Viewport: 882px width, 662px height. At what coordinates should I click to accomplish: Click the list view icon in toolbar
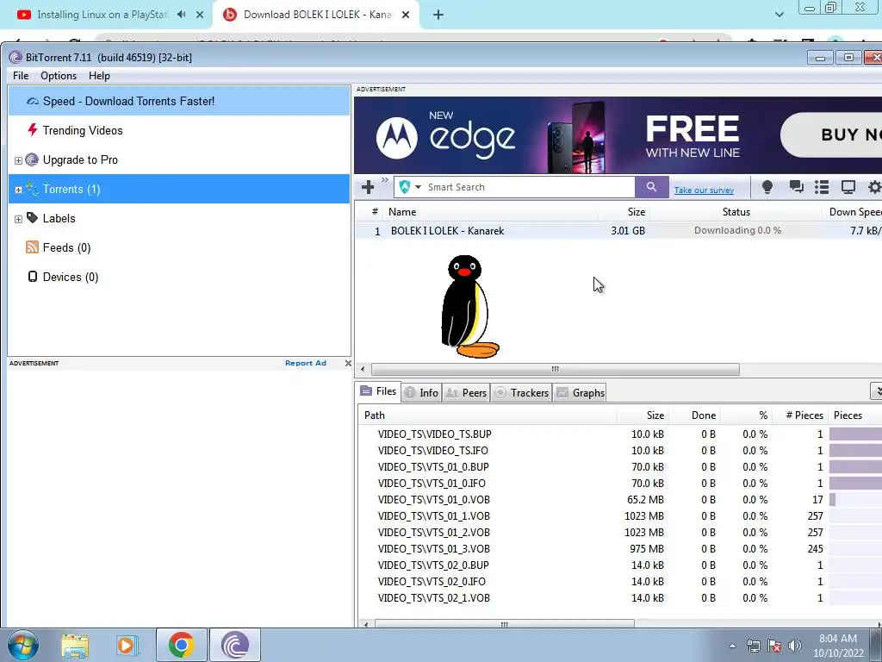822,187
